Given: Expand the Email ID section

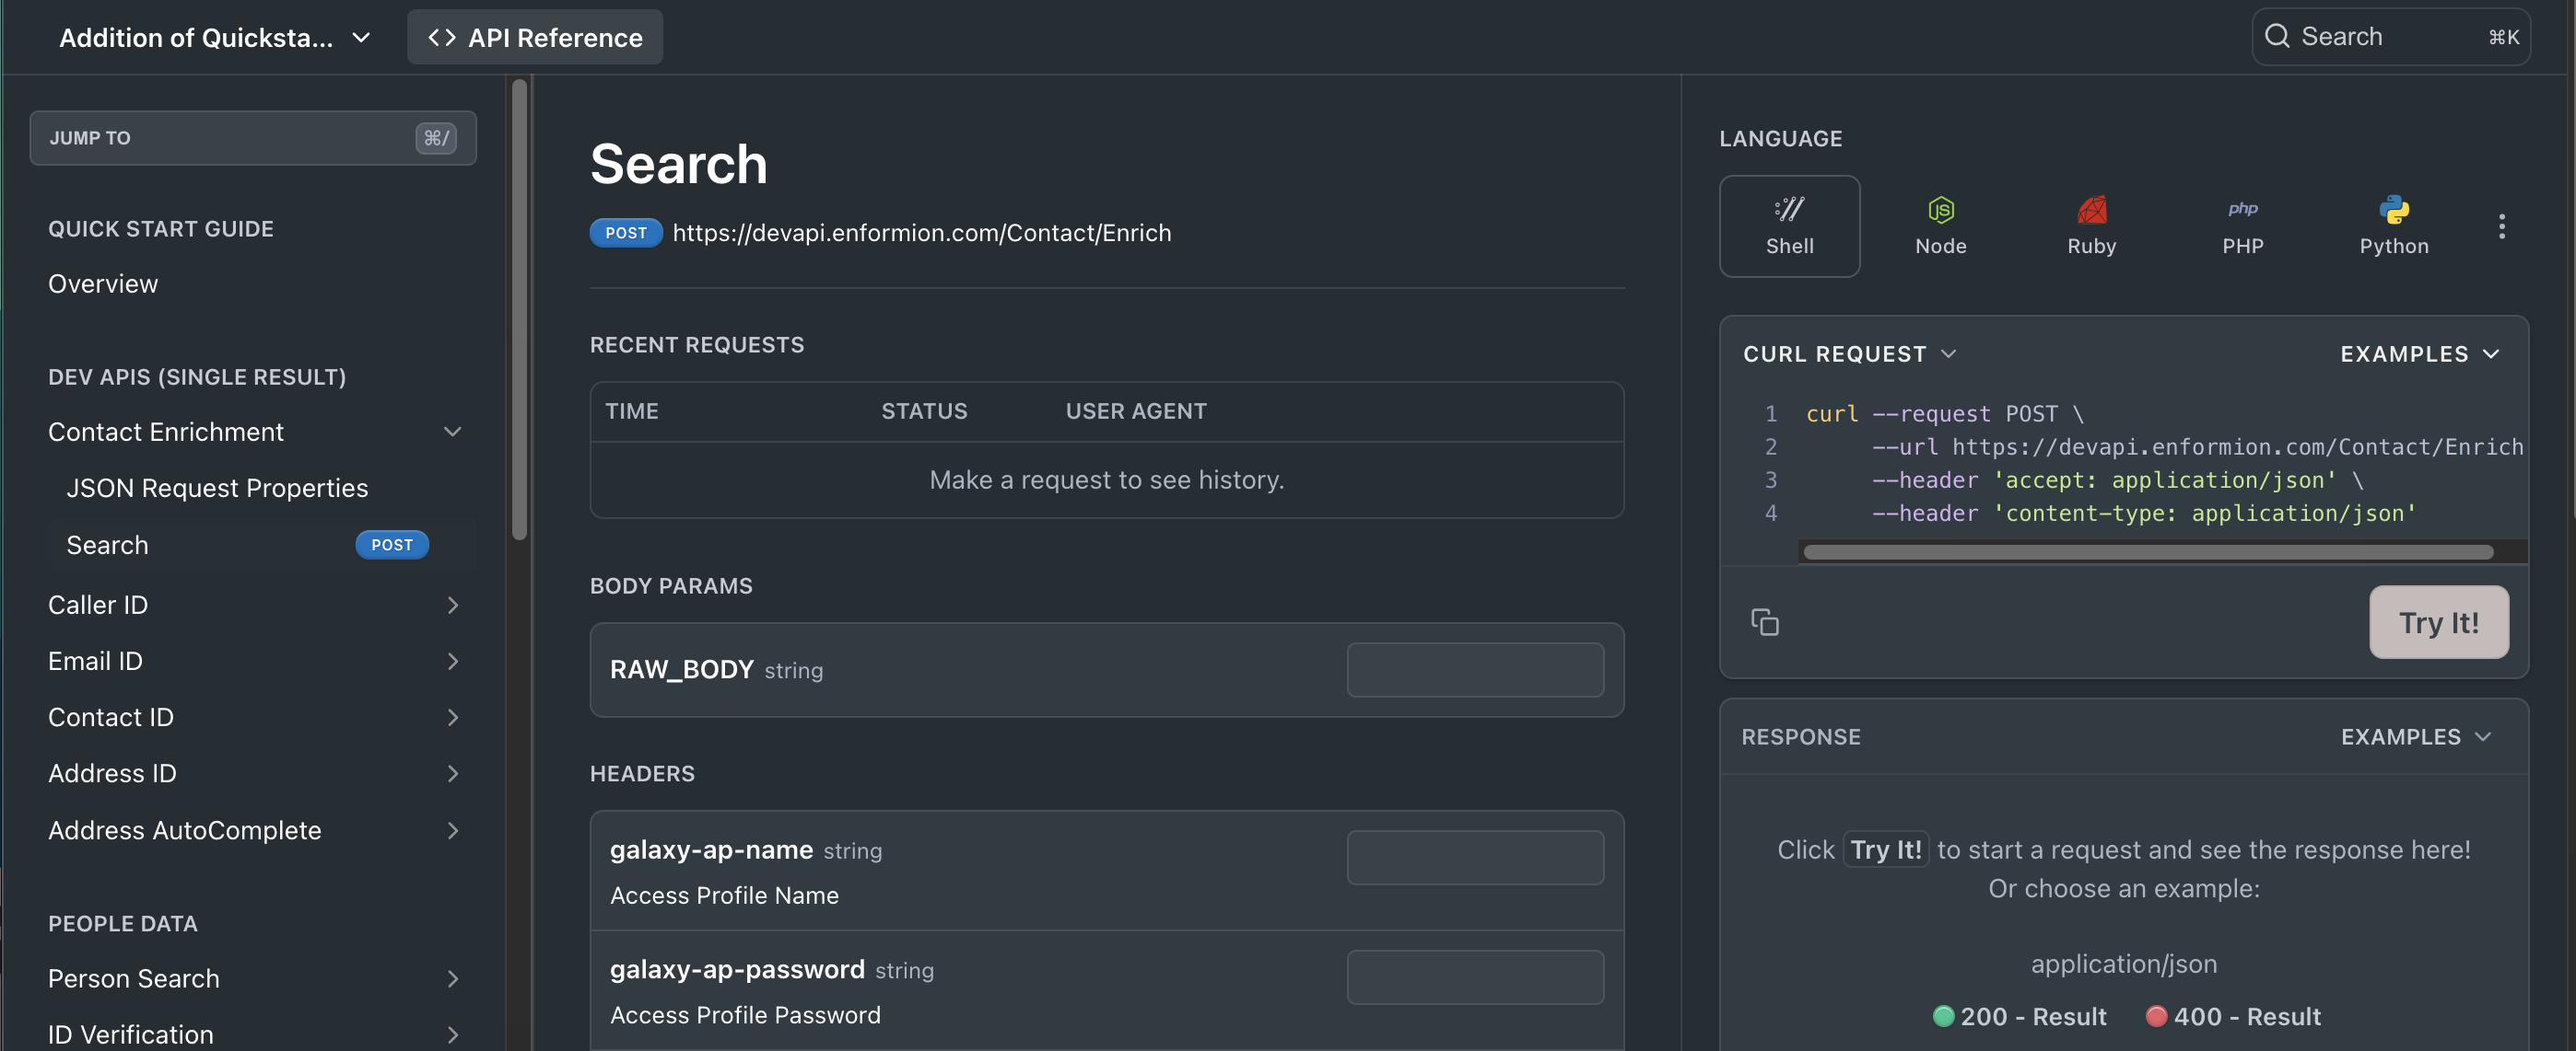Looking at the screenshot, I should pos(452,661).
